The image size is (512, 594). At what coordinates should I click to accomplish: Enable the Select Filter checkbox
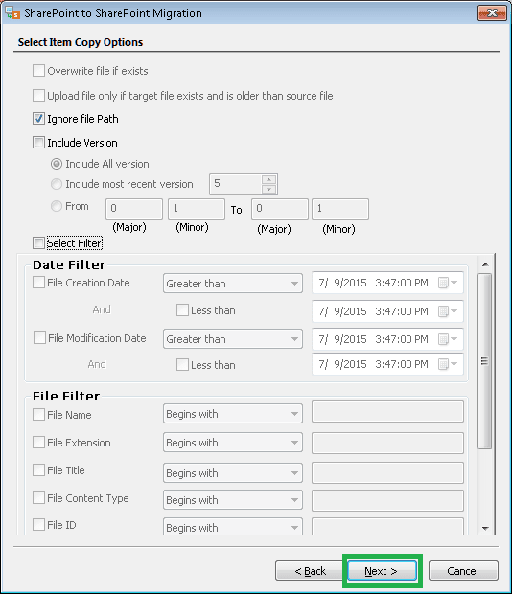38,242
